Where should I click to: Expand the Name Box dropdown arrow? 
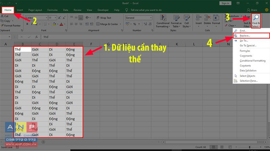[9, 37]
